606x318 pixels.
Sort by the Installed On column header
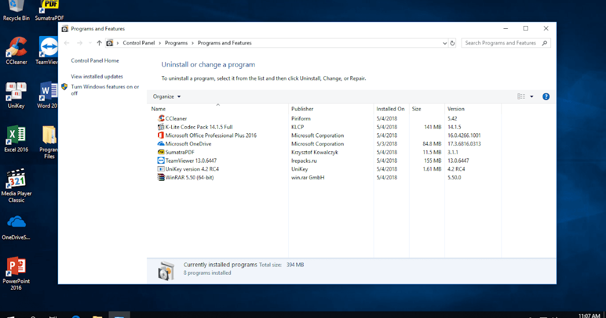[x=391, y=109]
